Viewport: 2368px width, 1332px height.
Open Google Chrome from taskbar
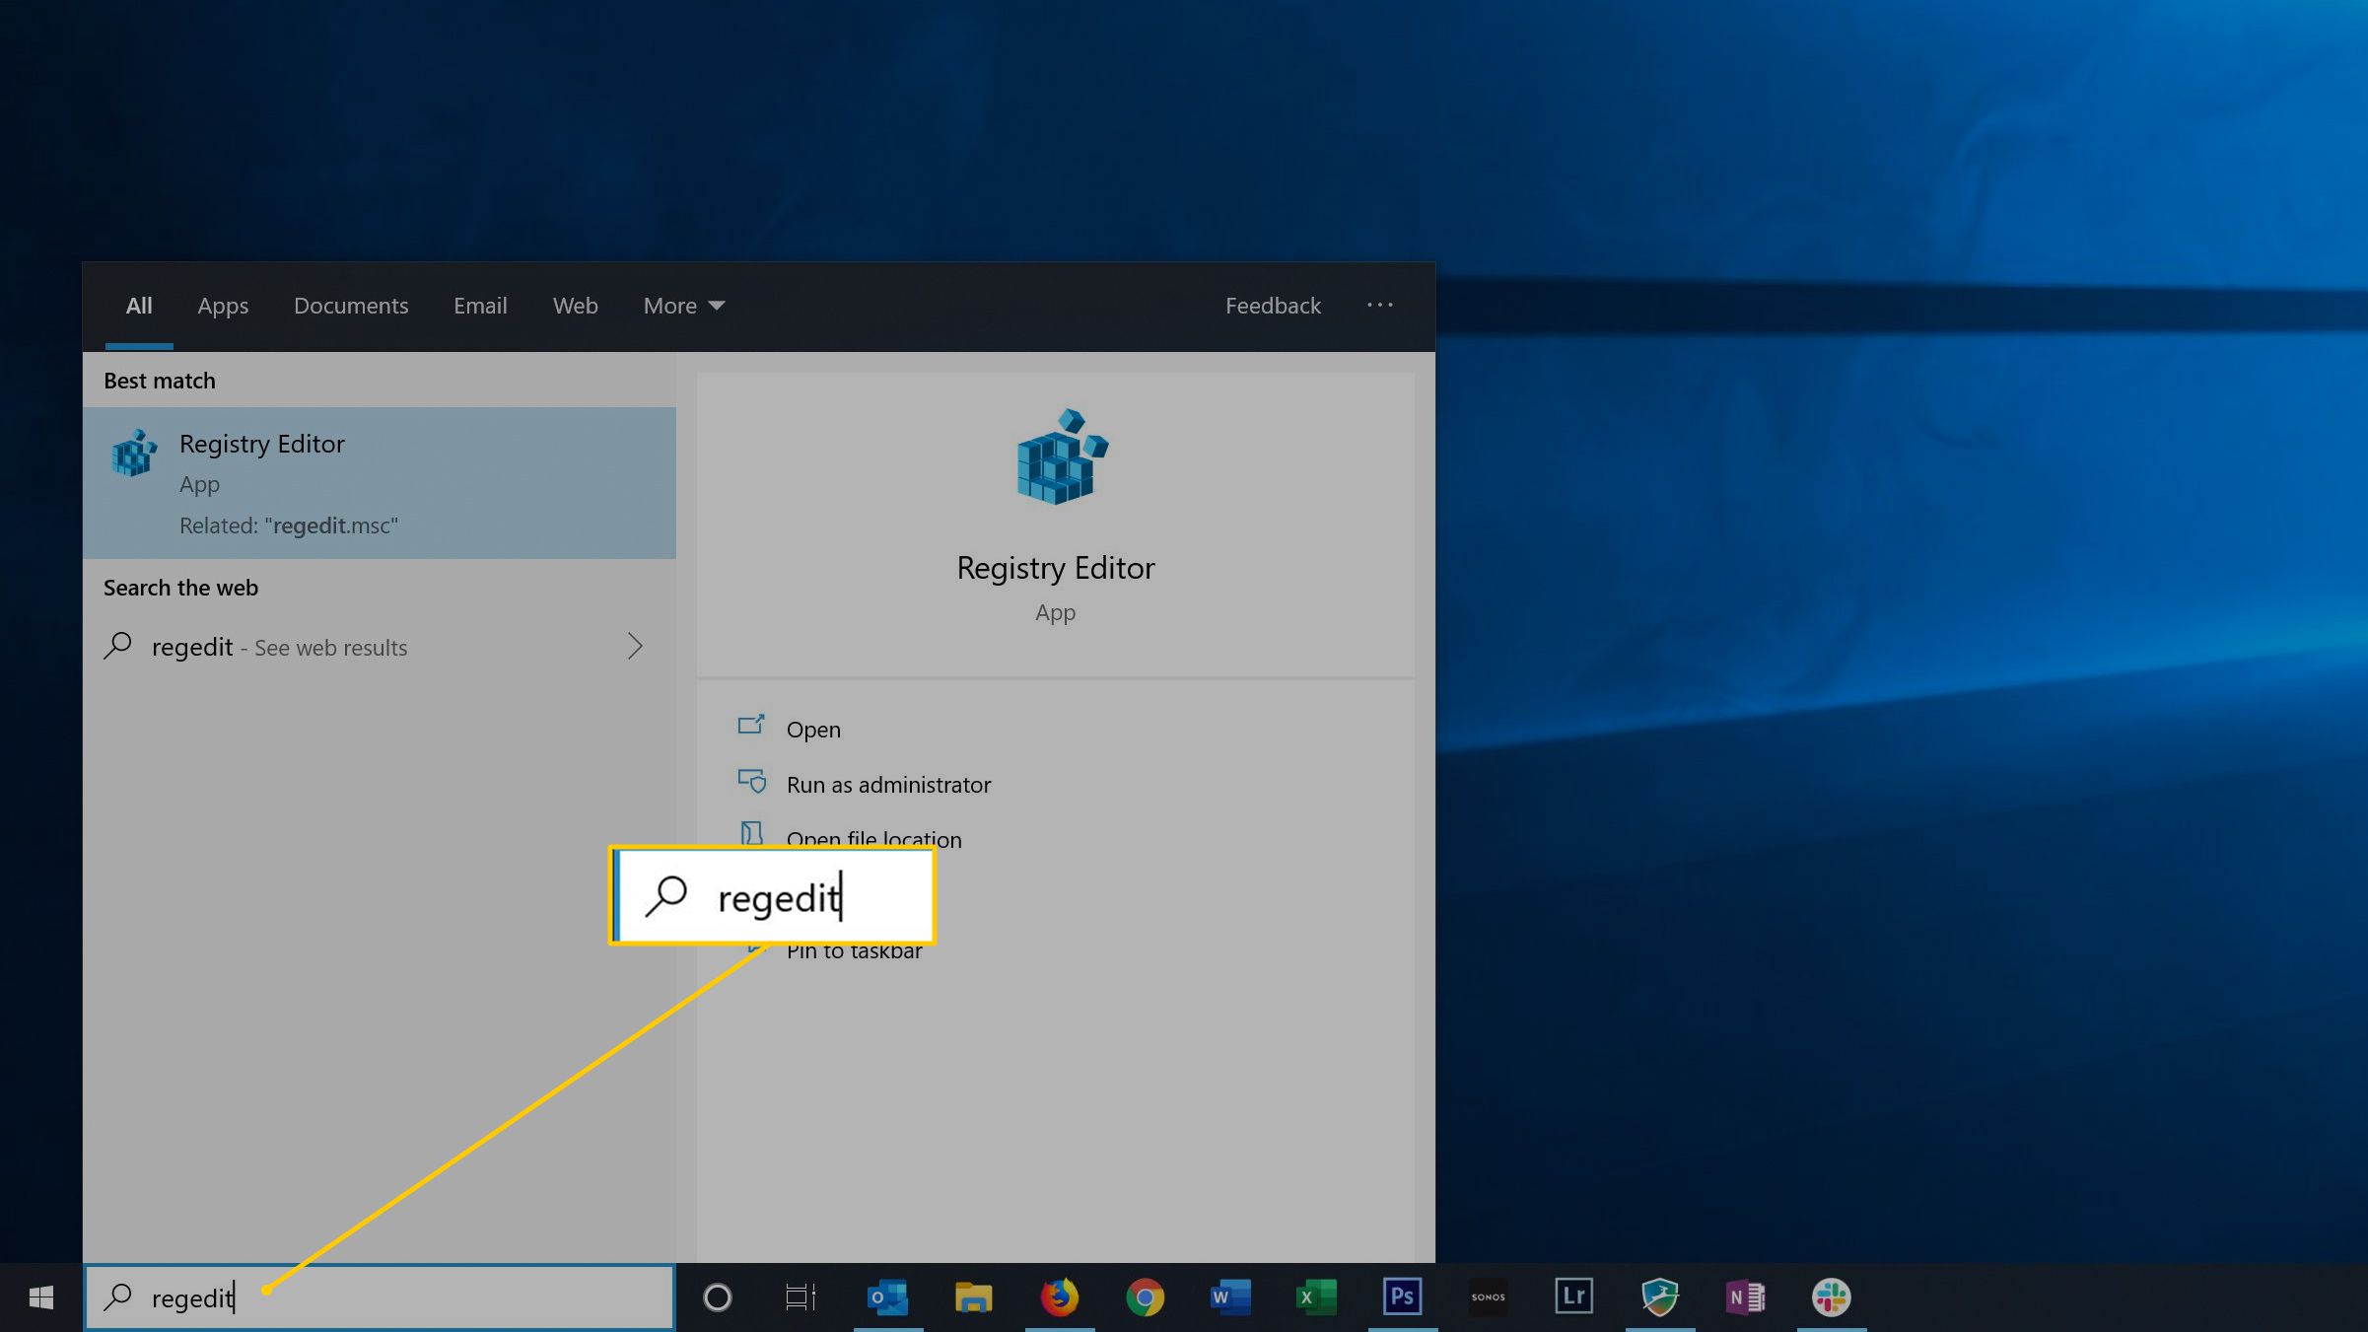pos(1144,1297)
